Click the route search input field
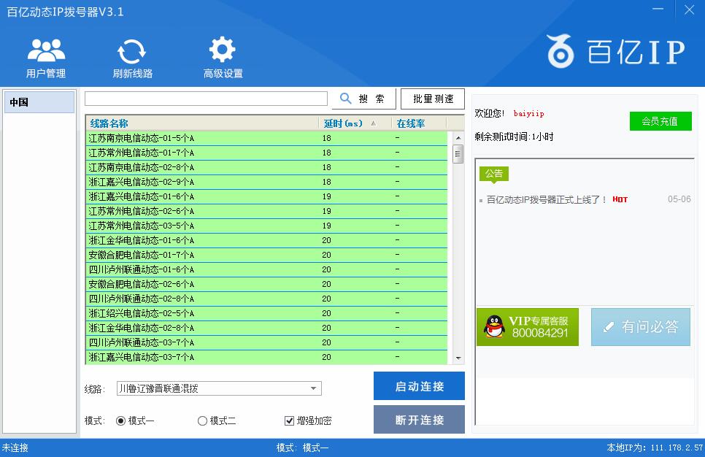 (206, 99)
